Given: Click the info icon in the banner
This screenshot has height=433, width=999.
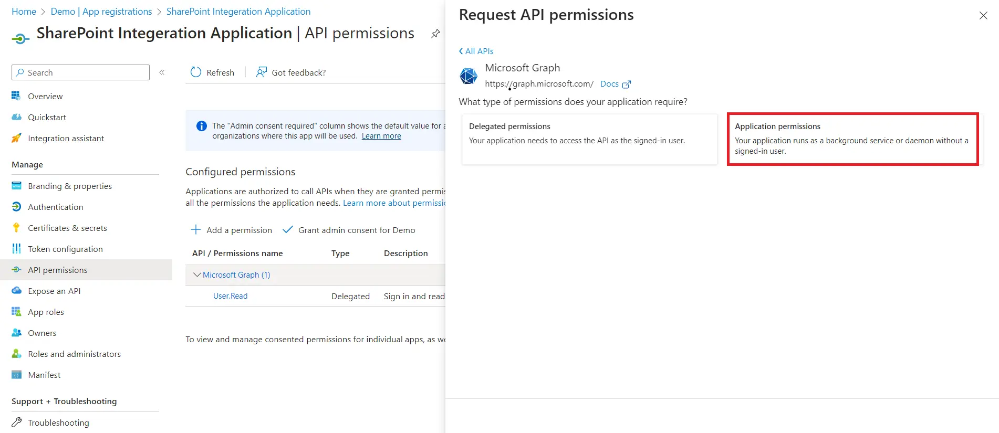Looking at the screenshot, I should 201,126.
